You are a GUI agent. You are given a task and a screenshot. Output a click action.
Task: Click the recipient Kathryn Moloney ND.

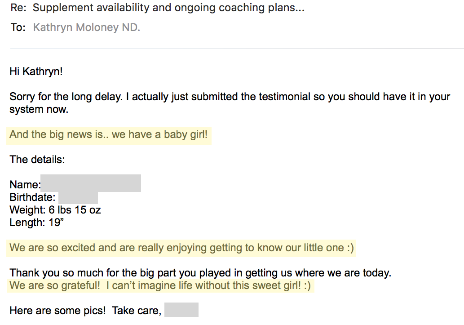tap(86, 27)
